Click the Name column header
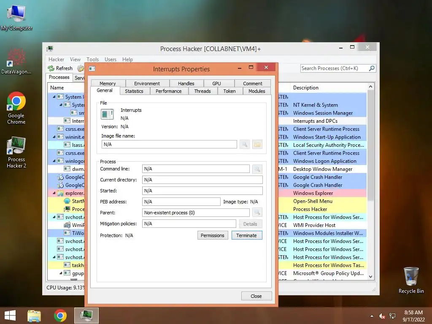432x324 pixels. tap(66, 88)
